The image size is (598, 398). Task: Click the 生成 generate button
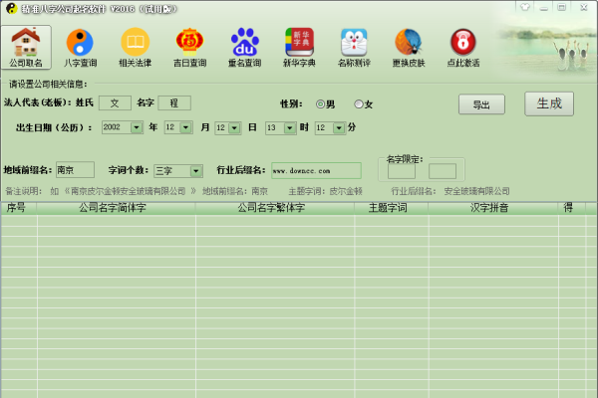(x=549, y=103)
